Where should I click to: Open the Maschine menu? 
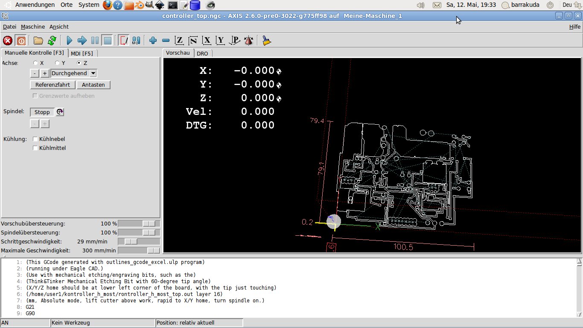tap(33, 26)
